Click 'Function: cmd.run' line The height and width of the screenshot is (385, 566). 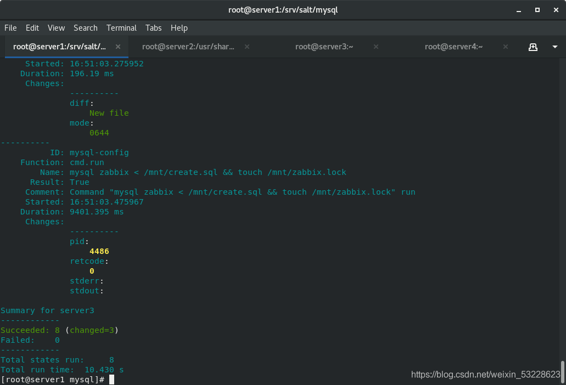point(62,162)
